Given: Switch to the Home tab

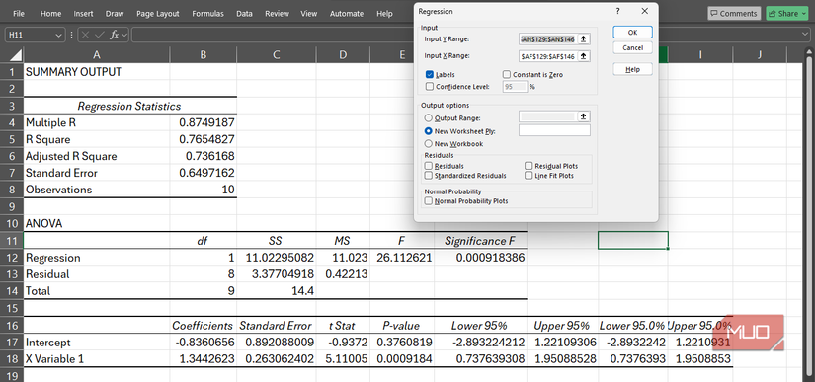Looking at the screenshot, I should tap(50, 14).
